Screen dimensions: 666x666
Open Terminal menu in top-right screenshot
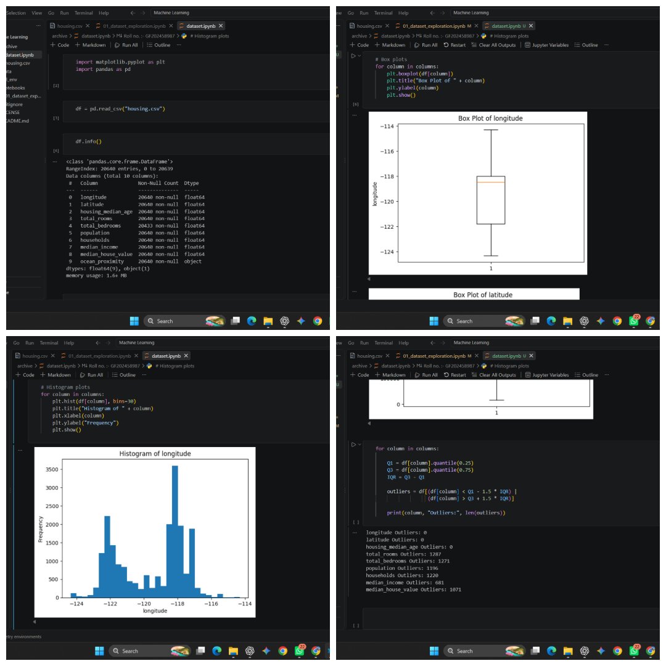(383, 13)
